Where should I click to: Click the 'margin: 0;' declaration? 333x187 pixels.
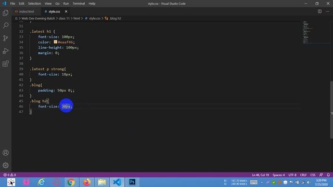pyautogui.click(x=48, y=53)
